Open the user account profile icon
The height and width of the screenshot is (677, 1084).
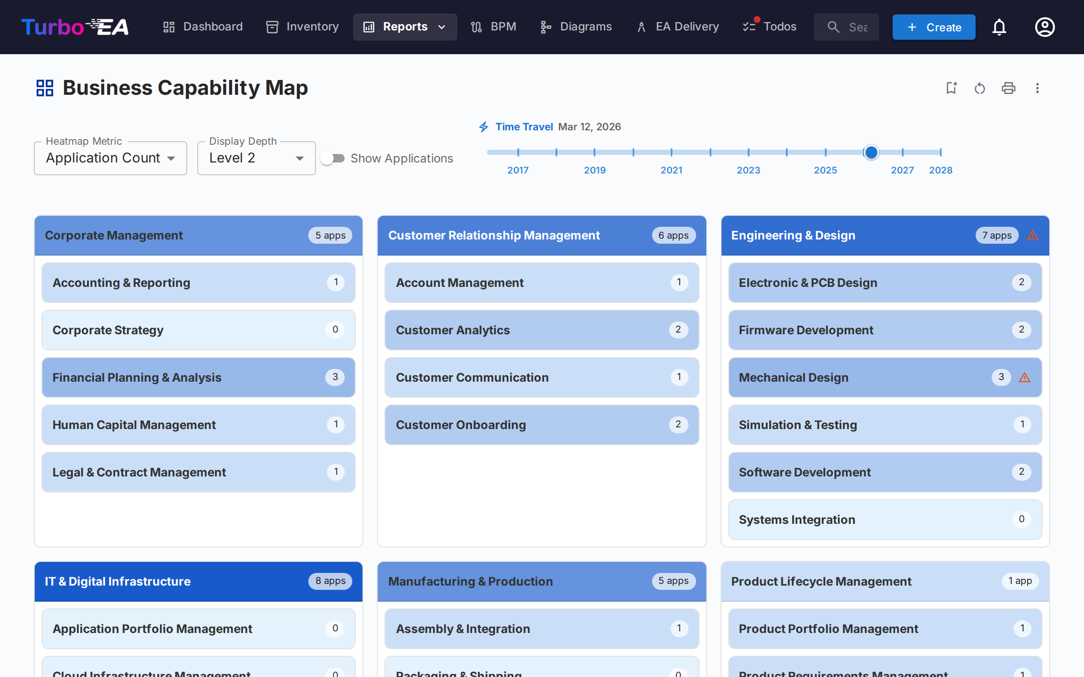coord(1044,27)
